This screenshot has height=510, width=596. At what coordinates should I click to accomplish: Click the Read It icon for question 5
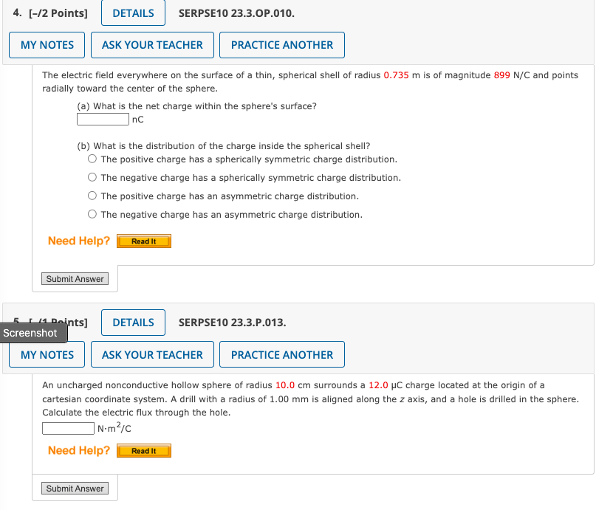(x=143, y=450)
